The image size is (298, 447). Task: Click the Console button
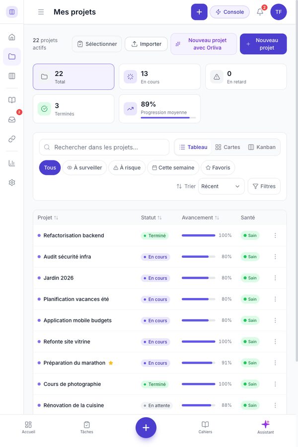(x=229, y=12)
